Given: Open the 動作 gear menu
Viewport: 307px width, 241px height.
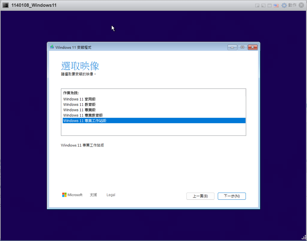Looking at the screenshot, I should pos(289,5).
